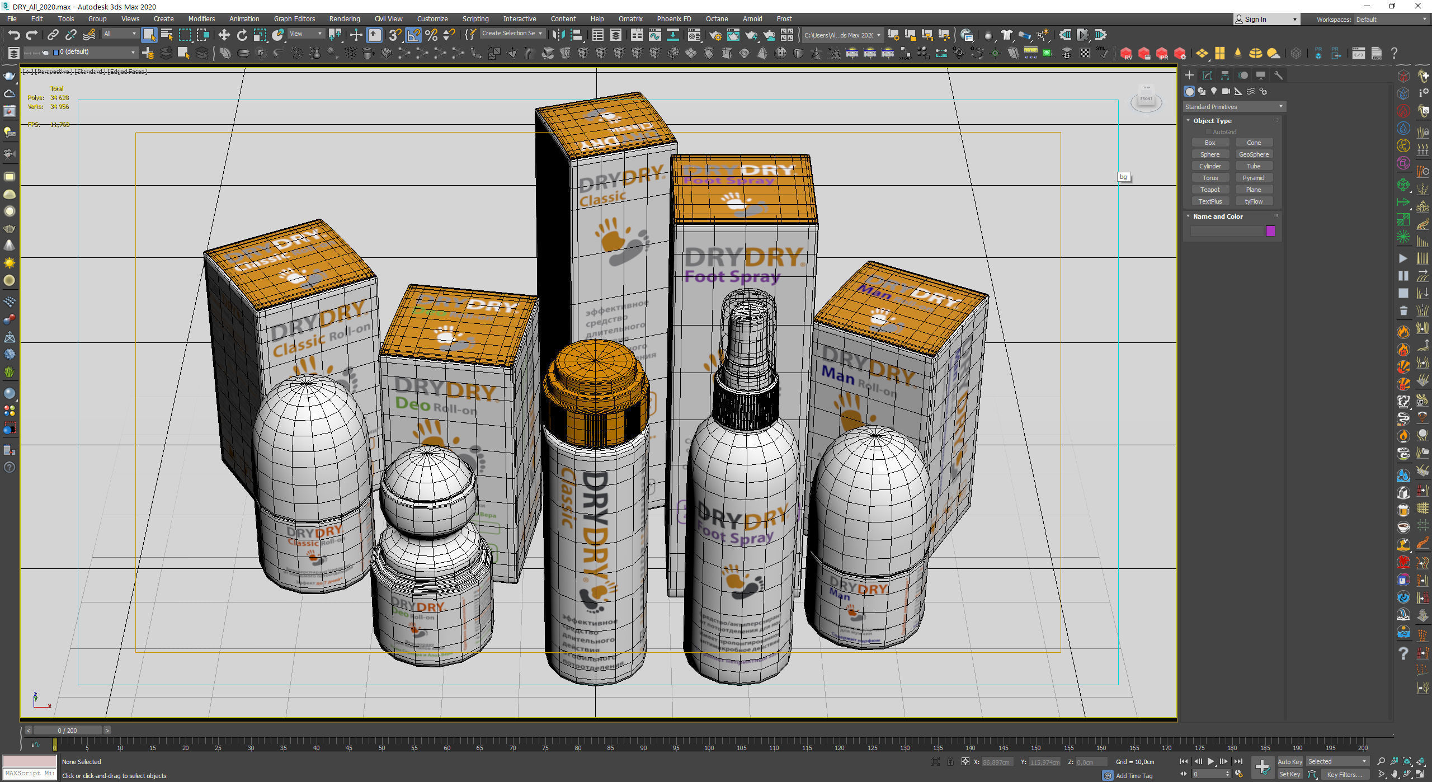The image size is (1432, 782).
Task: Open the Rendering menu
Action: (344, 18)
